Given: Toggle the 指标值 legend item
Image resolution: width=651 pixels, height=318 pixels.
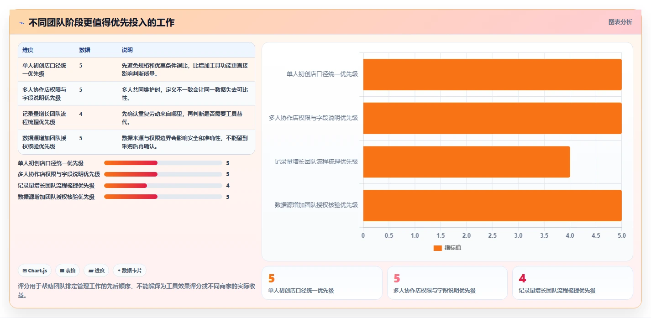Looking at the screenshot, I should click(447, 248).
